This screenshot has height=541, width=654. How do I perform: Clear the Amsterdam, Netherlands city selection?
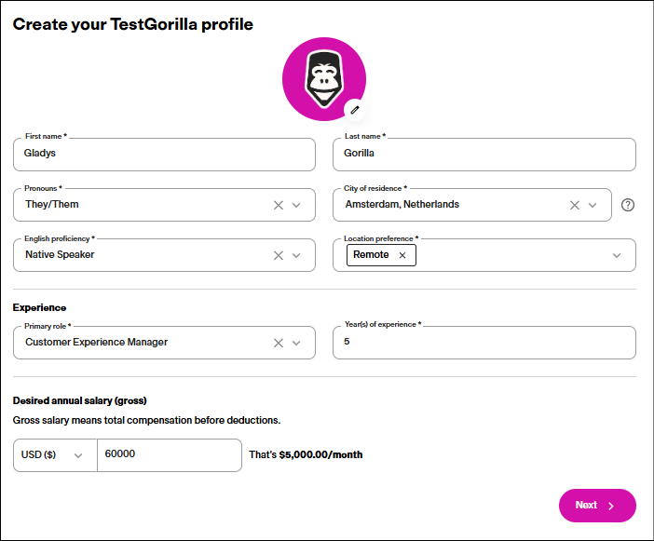pyautogui.click(x=574, y=205)
